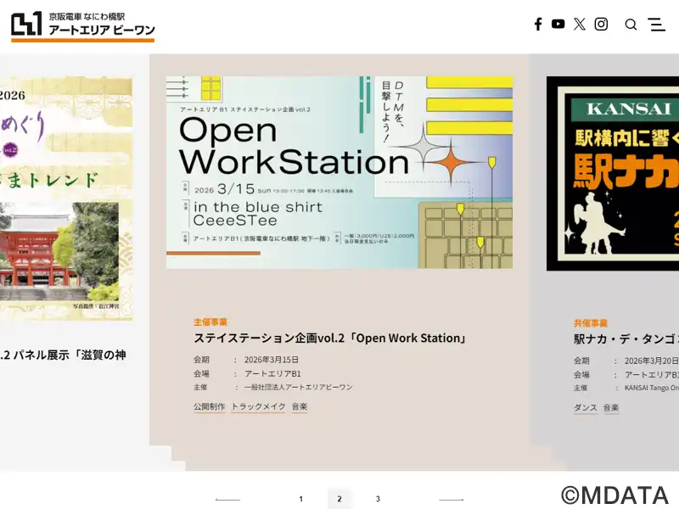This screenshot has height=509, width=679.
Task: Select pagination page 3
Action: click(378, 499)
